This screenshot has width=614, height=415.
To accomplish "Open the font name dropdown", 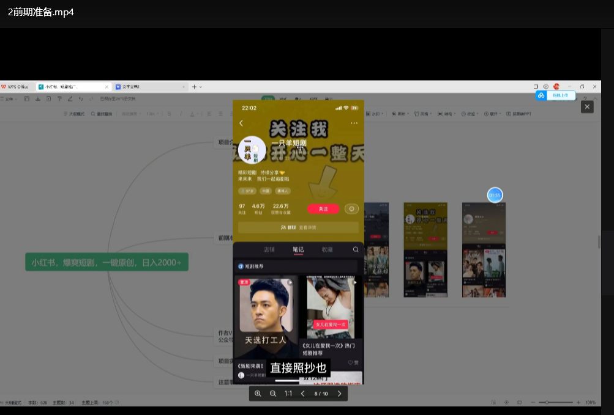I will pyautogui.click(x=131, y=114).
